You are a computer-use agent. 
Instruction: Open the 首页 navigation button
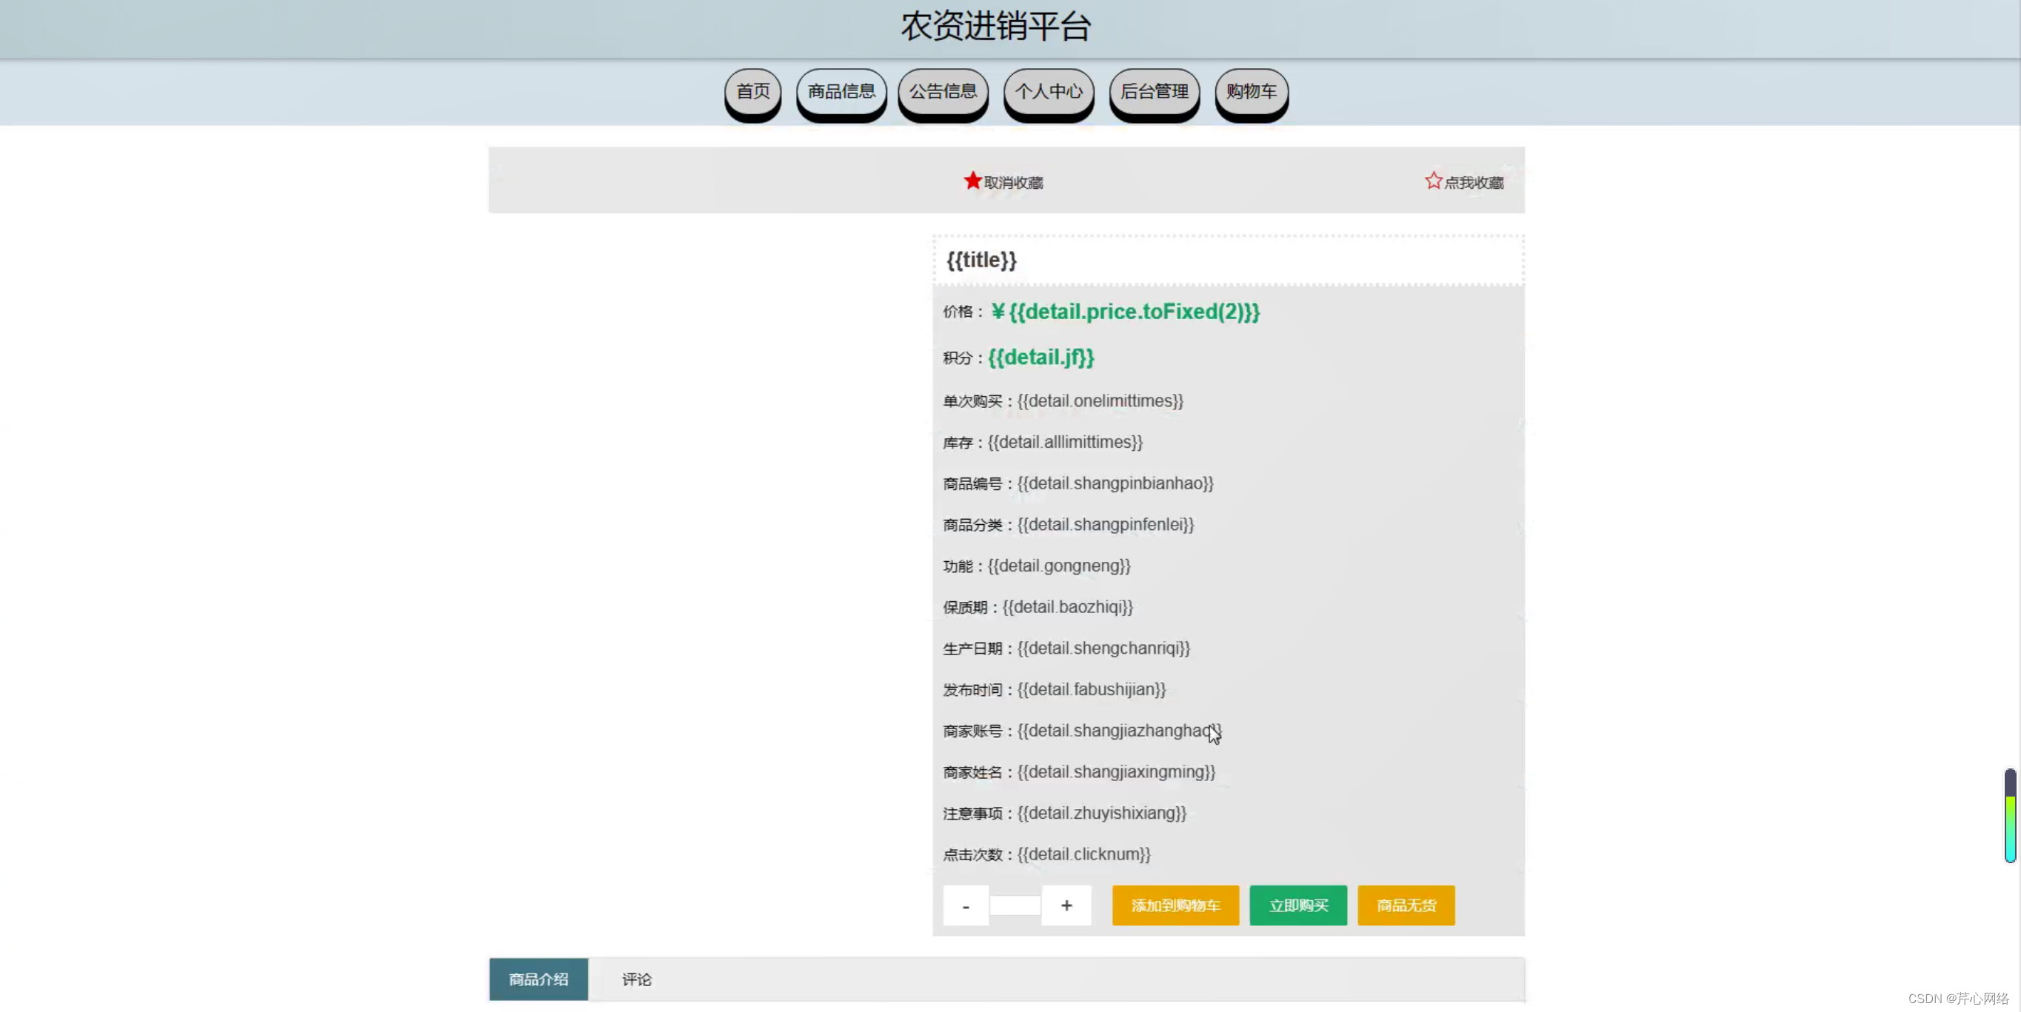point(752,93)
